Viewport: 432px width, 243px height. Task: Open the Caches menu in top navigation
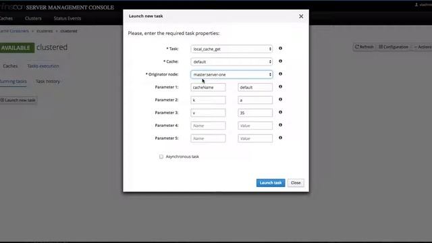point(6,18)
